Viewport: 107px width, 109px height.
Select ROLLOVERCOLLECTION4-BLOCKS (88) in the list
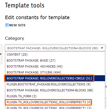pos(50,90)
